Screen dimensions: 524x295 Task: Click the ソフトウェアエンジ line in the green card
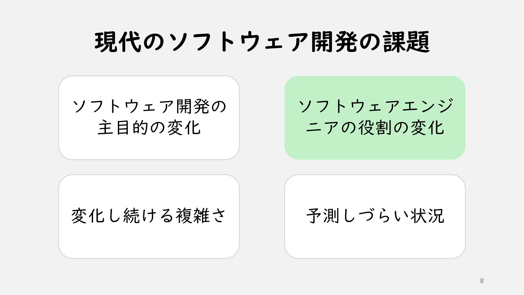(376, 106)
